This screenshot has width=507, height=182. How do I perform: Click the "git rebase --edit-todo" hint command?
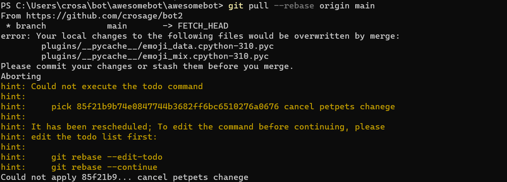point(107,157)
